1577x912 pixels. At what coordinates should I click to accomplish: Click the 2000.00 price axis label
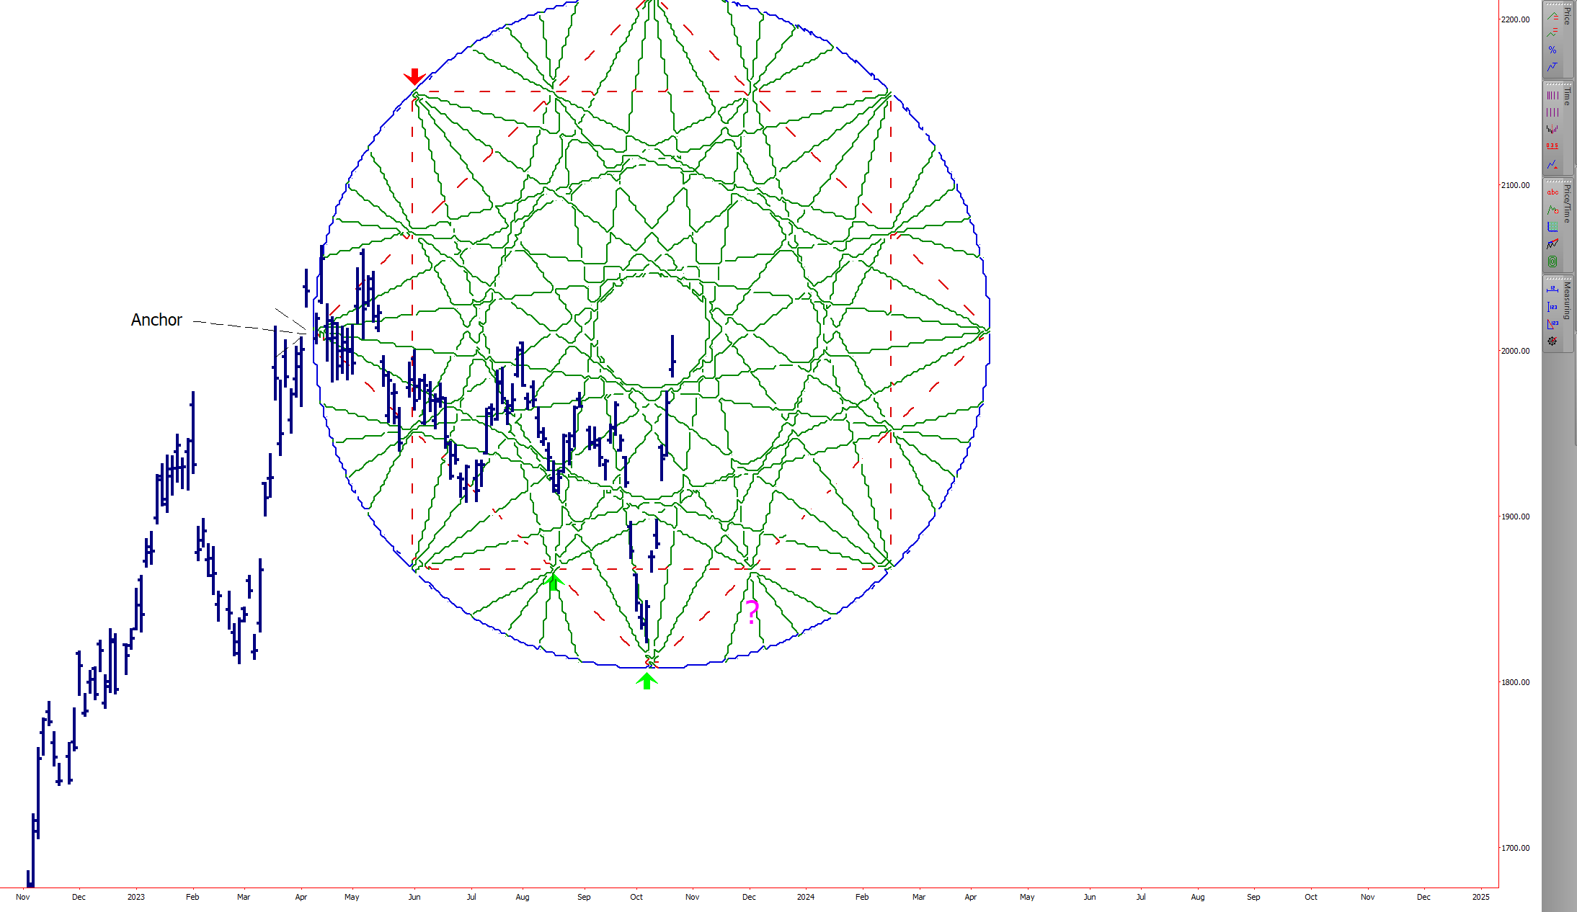click(1515, 351)
